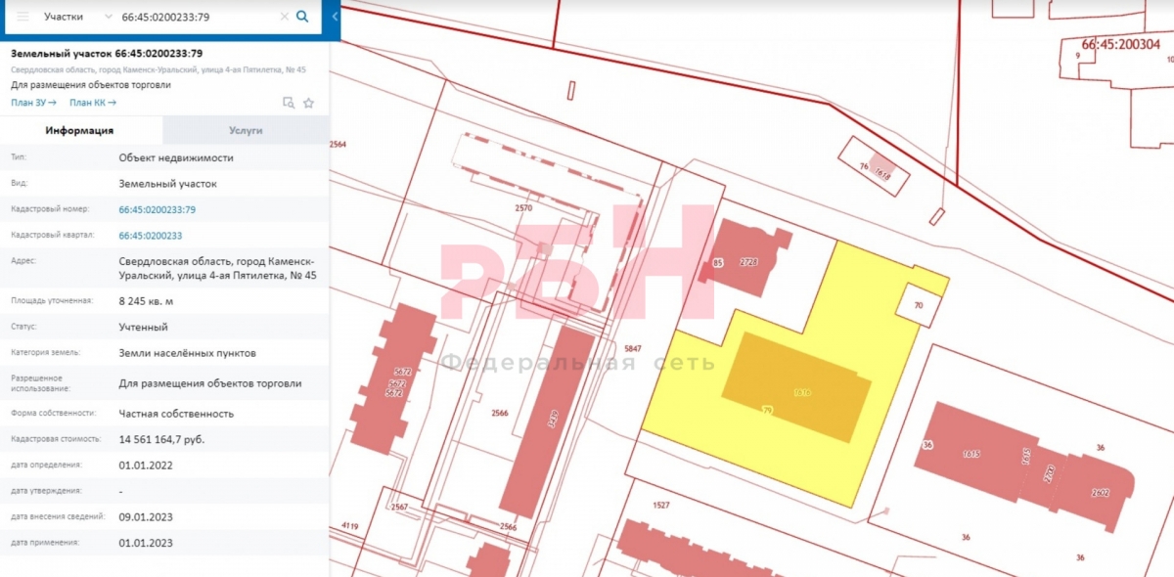Collapse the side panel with arrow

click(335, 17)
